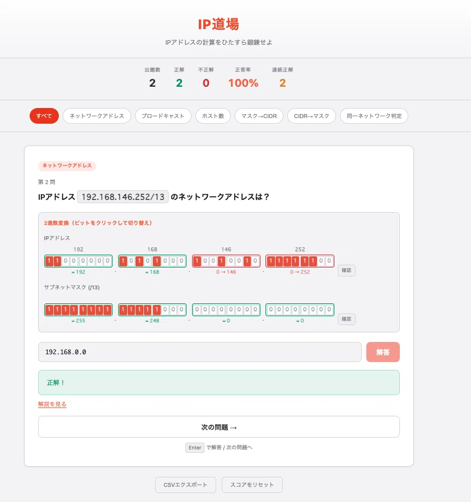Toggle first bit of mask octet 248

pos(123,309)
